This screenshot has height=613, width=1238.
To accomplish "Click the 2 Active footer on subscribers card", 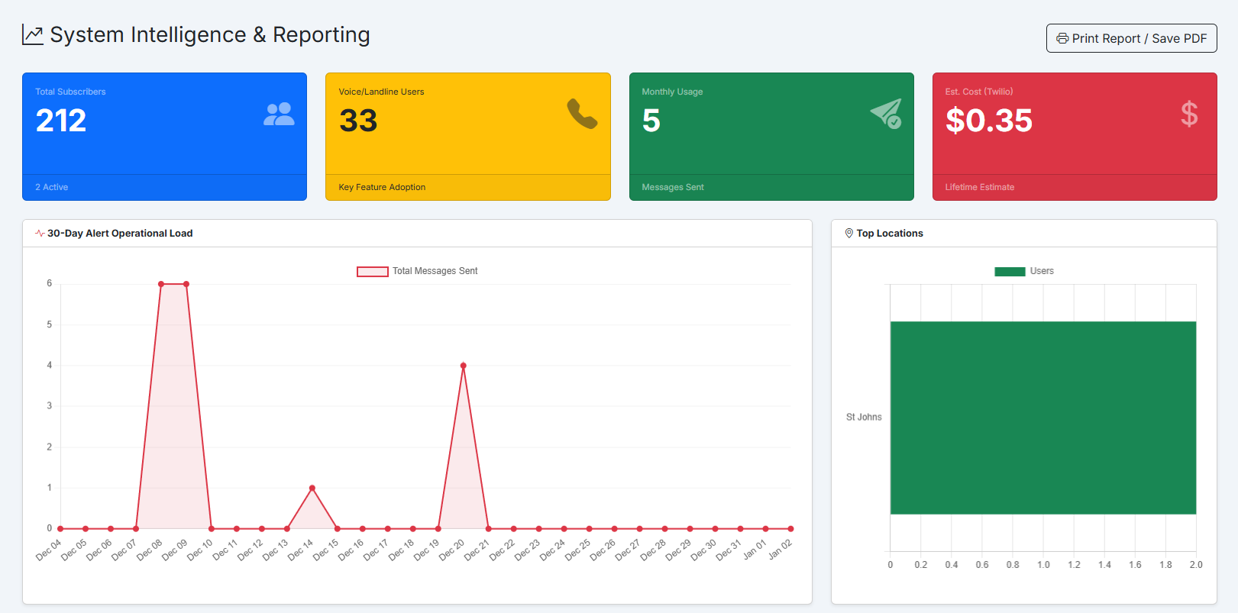I will pos(52,187).
